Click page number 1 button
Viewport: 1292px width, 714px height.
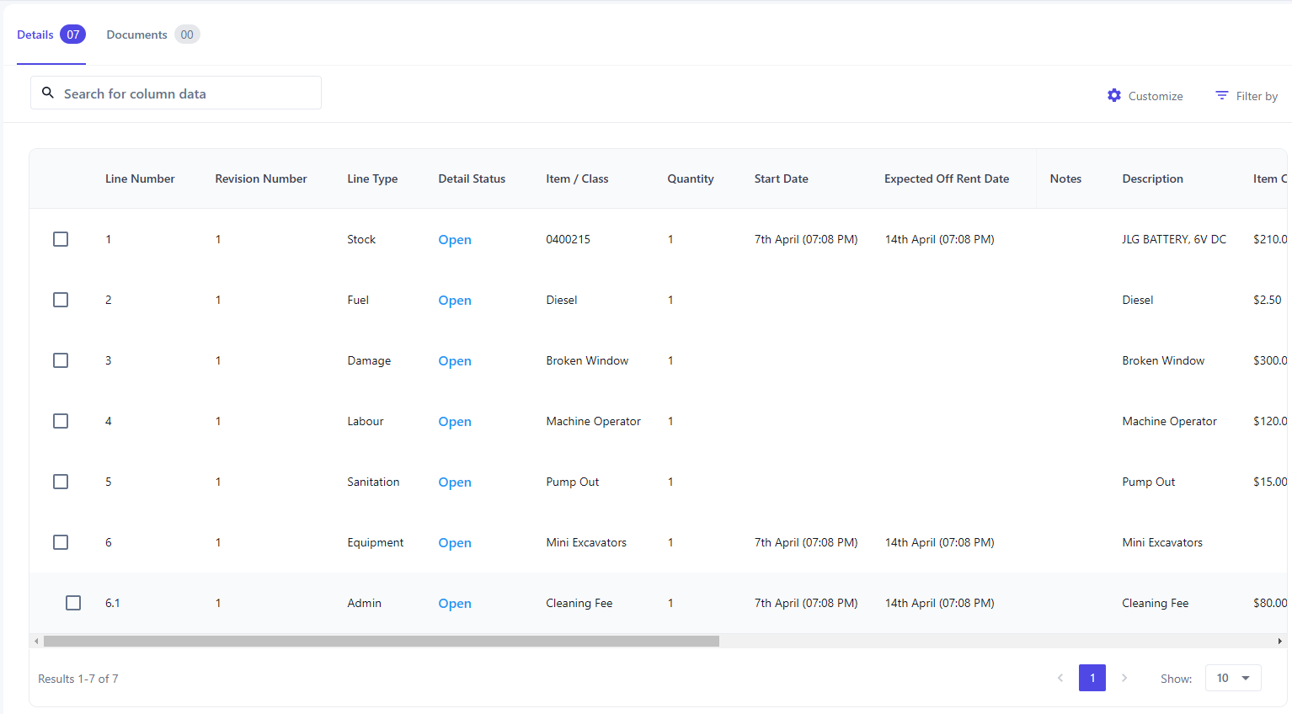click(1092, 678)
